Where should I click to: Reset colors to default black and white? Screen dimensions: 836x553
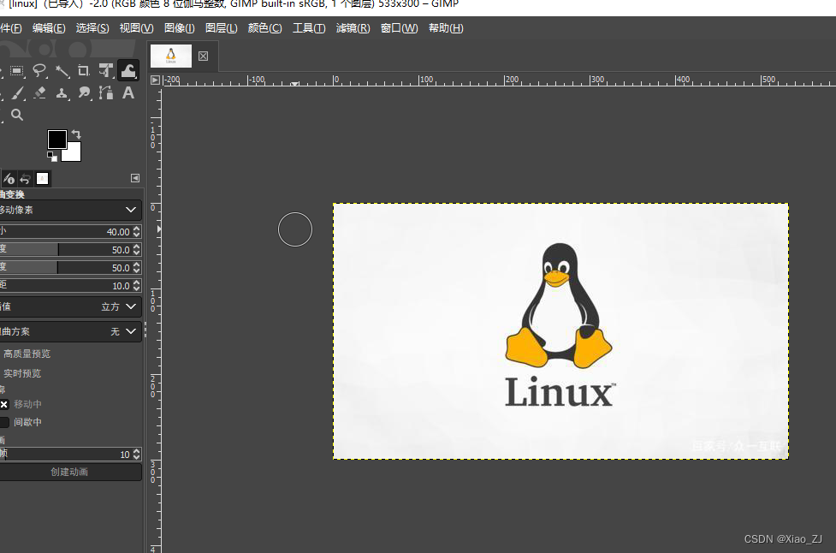(x=51, y=157)
